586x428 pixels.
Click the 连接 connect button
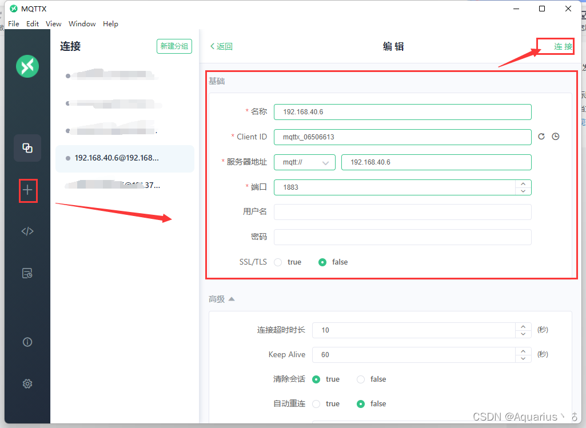coord(563,47)
